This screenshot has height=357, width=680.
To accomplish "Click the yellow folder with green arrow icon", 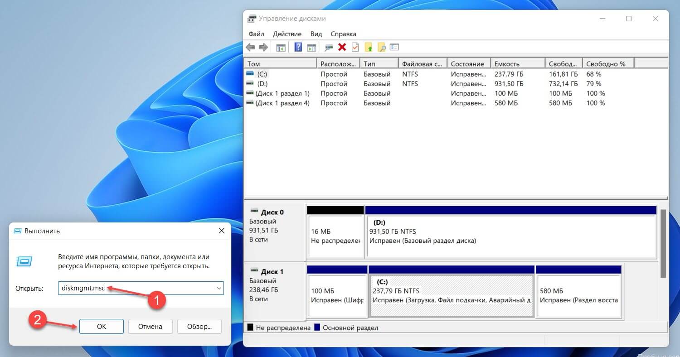I will (369, 47).
